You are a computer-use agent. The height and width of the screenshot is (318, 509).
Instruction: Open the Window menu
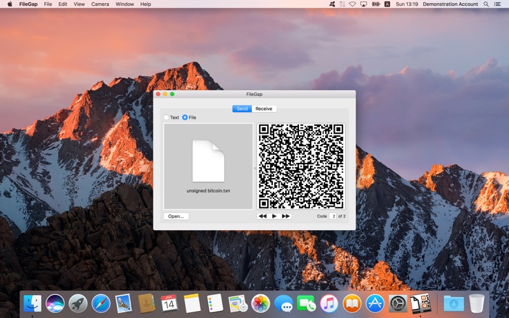125,4
